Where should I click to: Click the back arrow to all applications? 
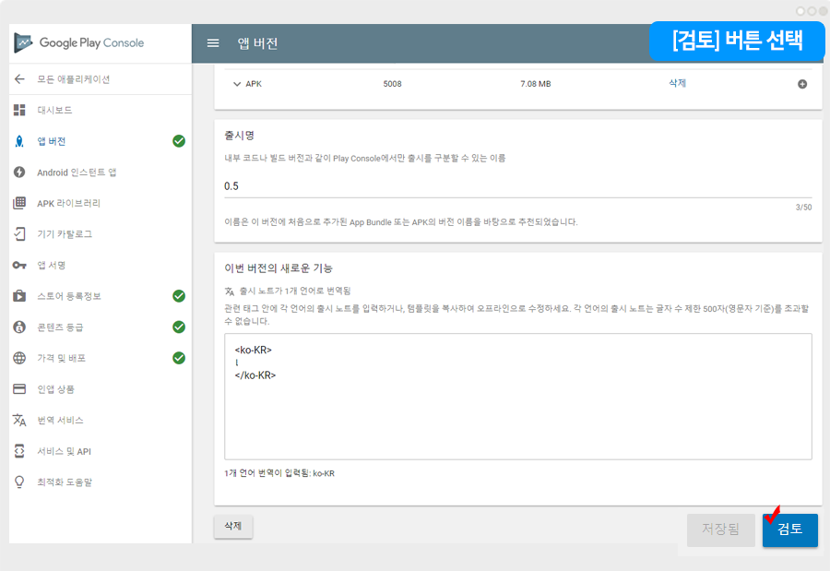[x=19, y=79]
